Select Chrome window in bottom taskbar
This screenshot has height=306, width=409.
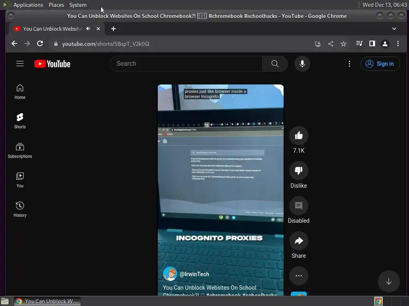48,301
